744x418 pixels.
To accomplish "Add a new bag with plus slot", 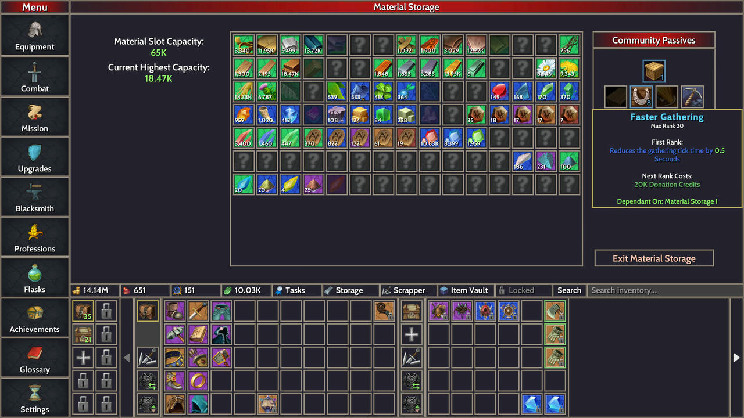I will [x=84, y=358].
